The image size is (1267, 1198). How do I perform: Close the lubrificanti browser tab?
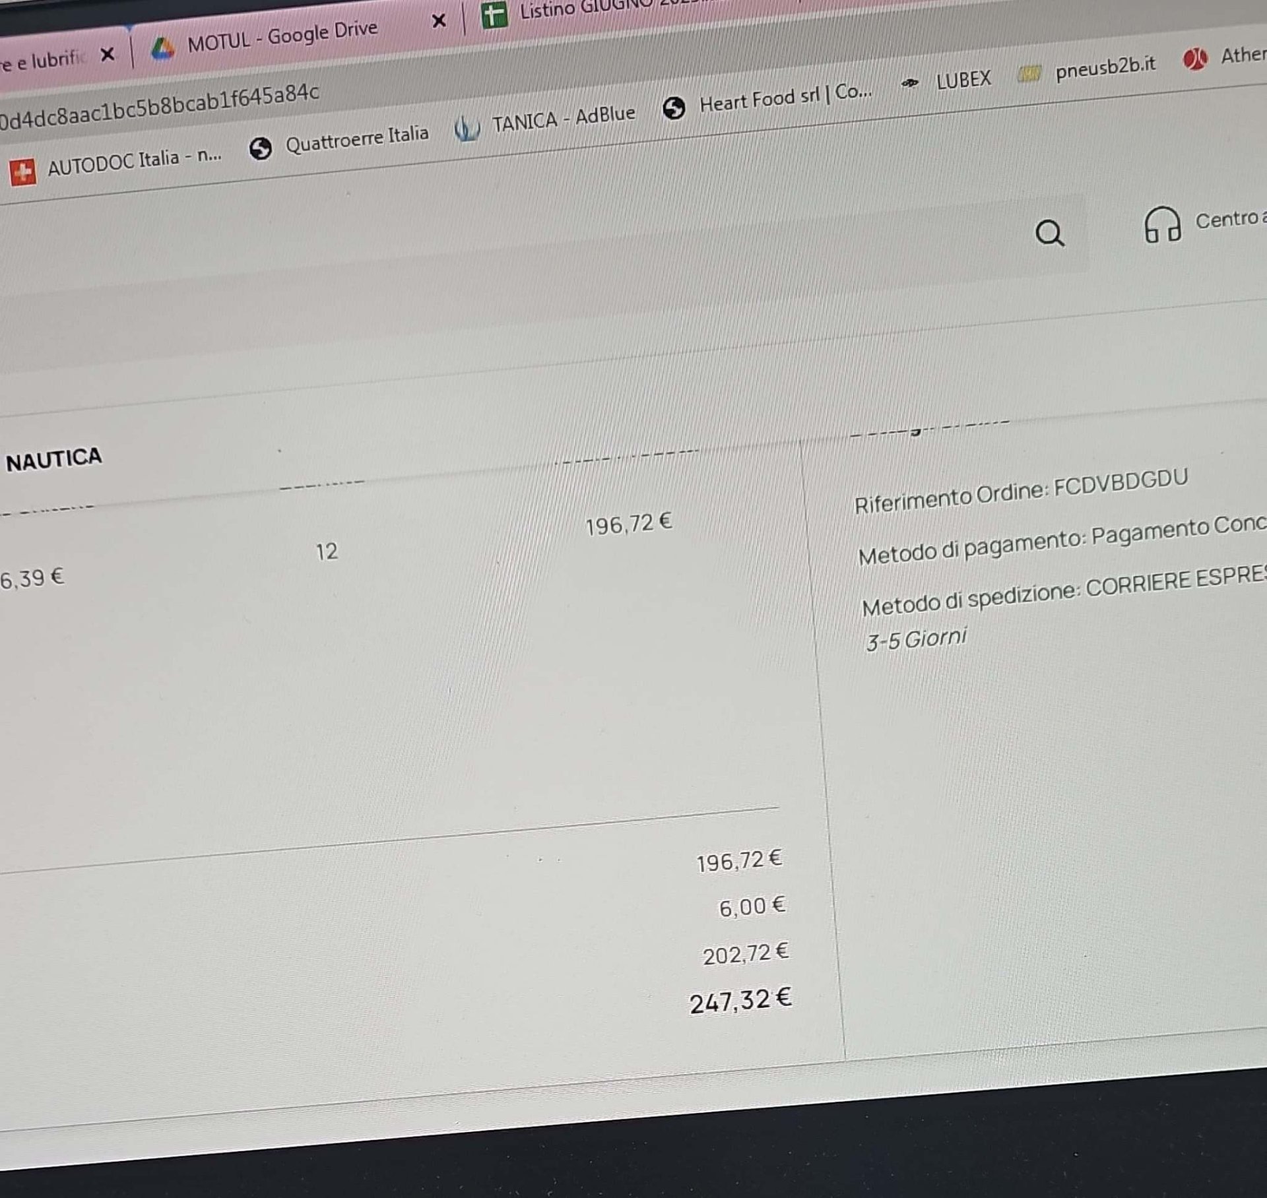pyautogui.click(x=108, y=54)
